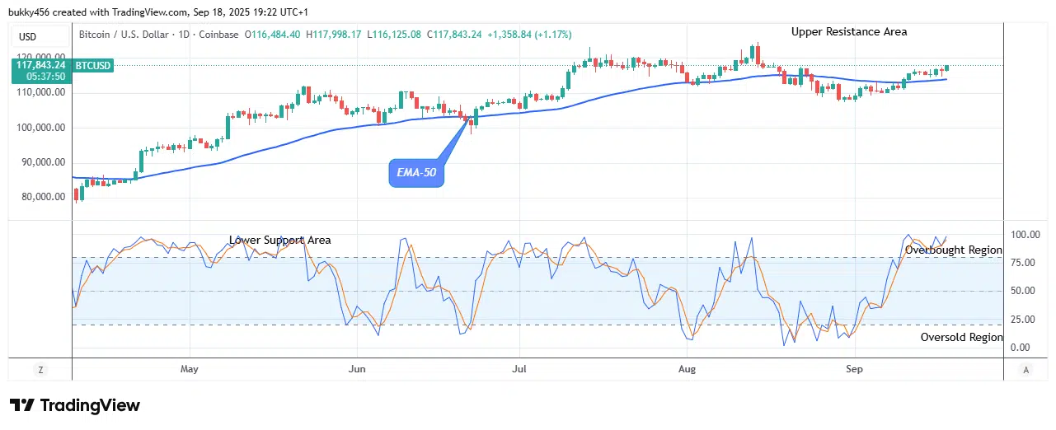Click the Overbought Region label

click(x=953, y=250)
